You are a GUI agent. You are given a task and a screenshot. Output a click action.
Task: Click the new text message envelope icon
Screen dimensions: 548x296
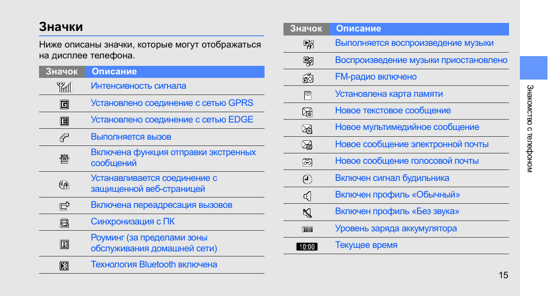[x=307, y=112]
